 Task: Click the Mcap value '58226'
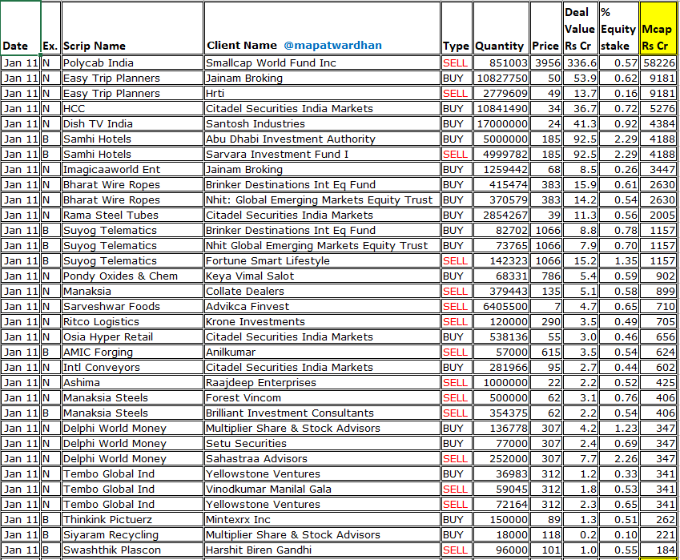658,63
